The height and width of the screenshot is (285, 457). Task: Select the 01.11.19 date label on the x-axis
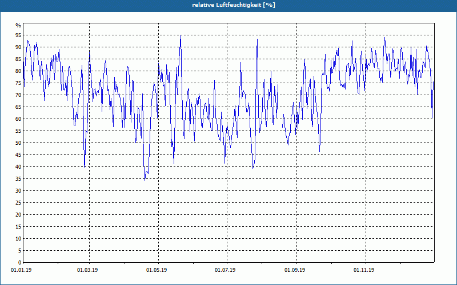click(x=364, y=270)
